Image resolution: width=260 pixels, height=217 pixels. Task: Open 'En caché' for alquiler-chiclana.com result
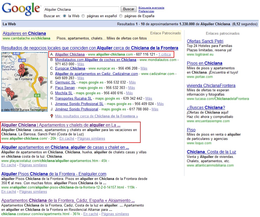coord(67,139)
